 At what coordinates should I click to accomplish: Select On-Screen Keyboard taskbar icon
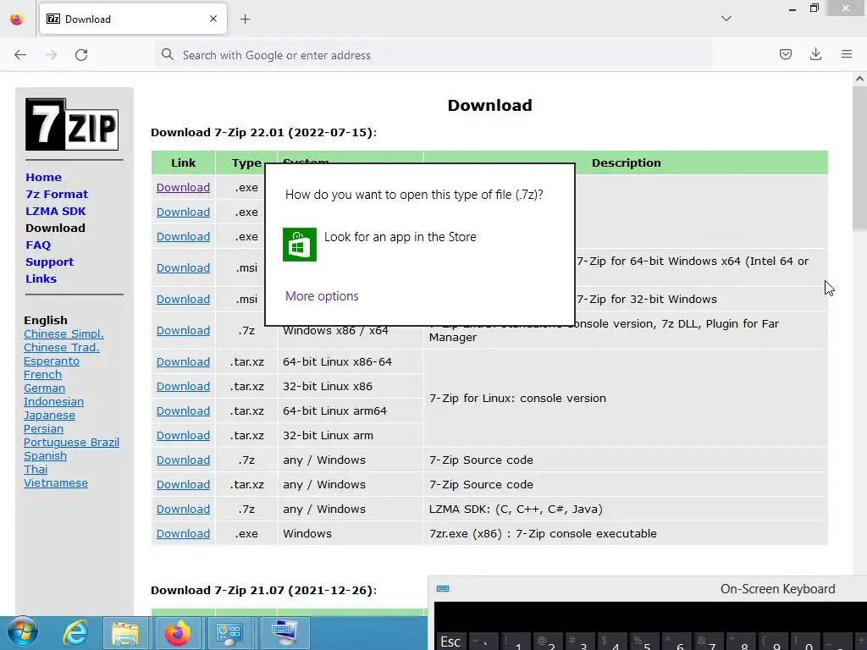tap(284, 633)
